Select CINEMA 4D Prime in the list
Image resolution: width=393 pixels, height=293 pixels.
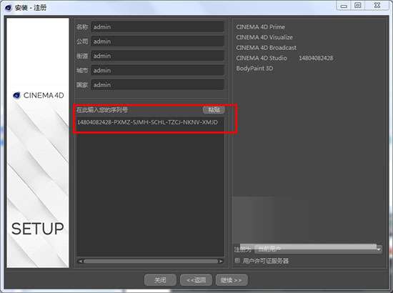coord(260,27)
